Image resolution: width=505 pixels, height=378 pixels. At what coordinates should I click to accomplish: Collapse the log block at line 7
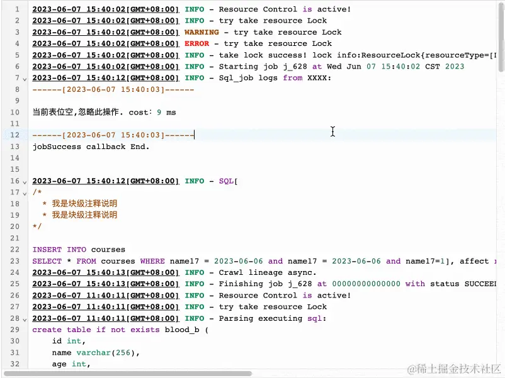[25, 78]
